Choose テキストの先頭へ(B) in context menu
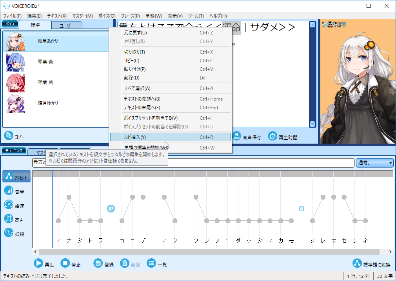Screen dimensions: 396x281 pos(170,99)
